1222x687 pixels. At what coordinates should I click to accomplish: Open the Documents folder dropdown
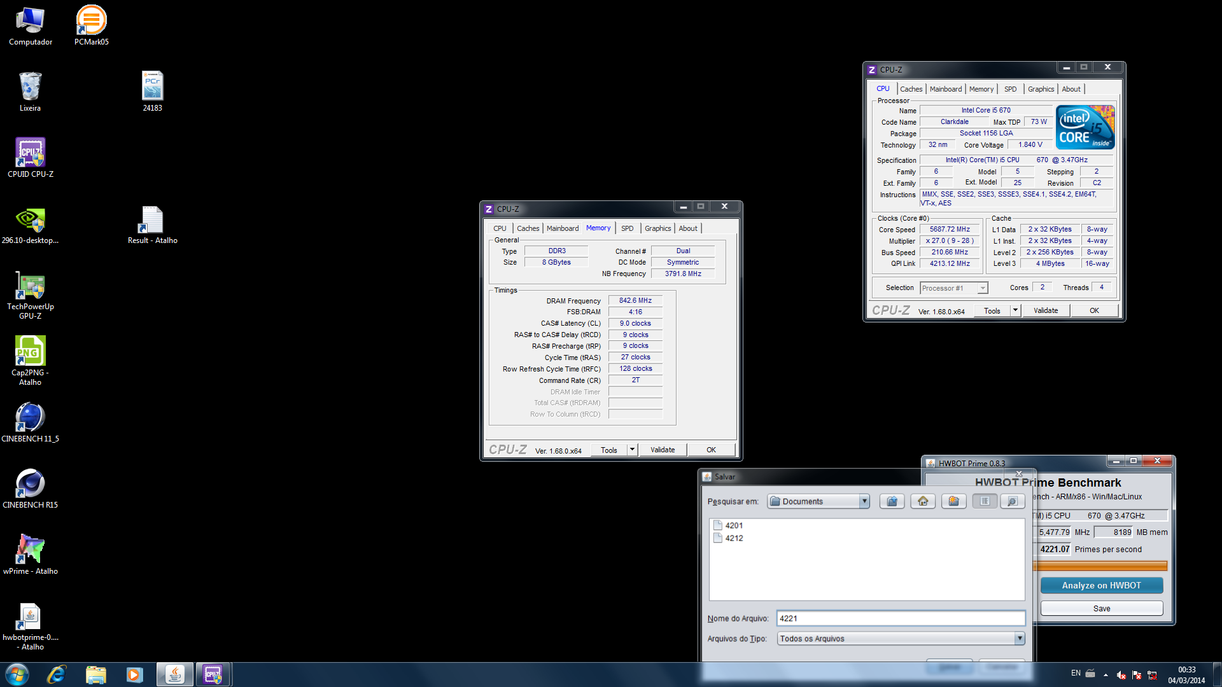click(x=864, y=501)
